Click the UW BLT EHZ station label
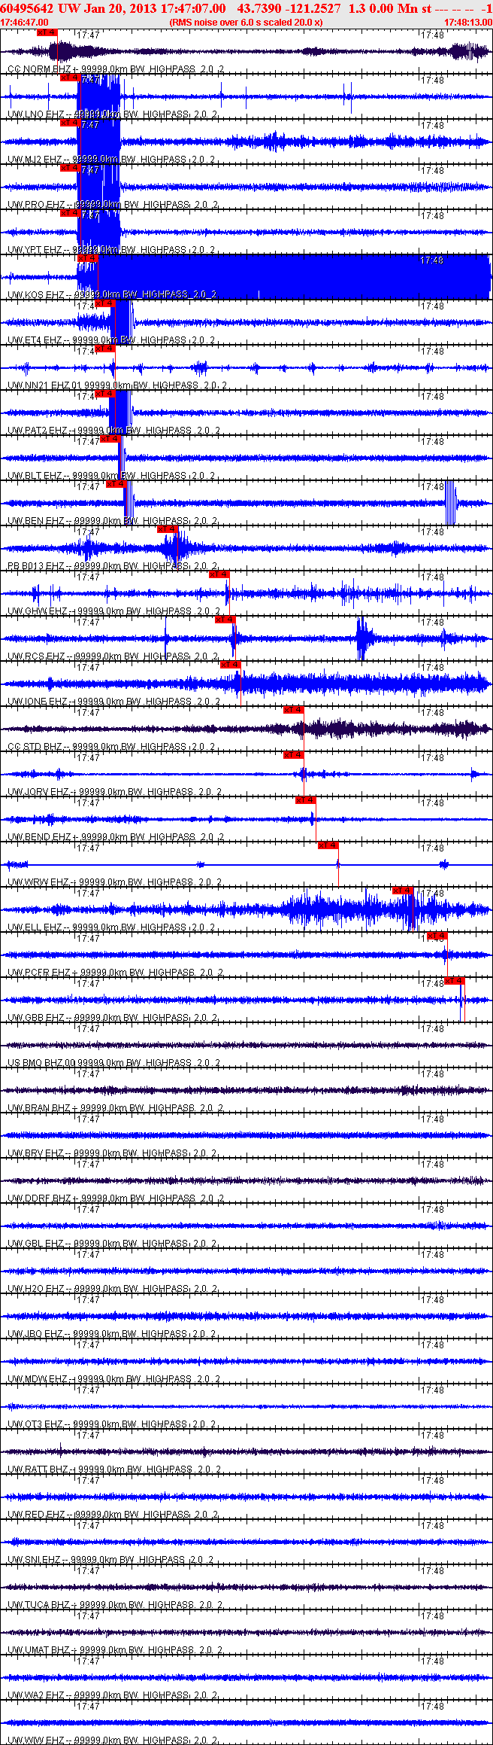This screenshot has height=1745, width=493. tap(111, 476)
